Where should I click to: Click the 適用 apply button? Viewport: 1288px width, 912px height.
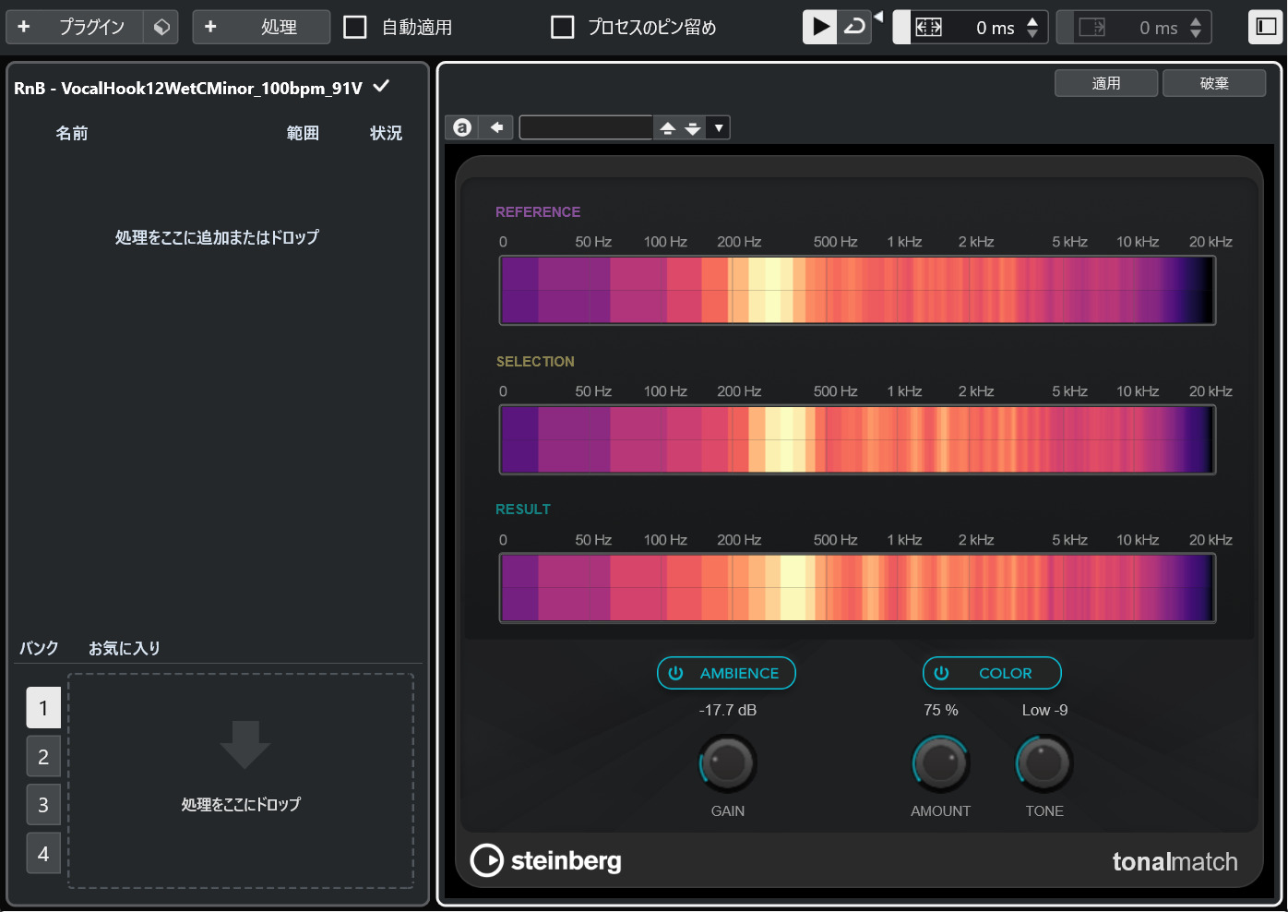pyautogui.click(x=1106, y=83)
